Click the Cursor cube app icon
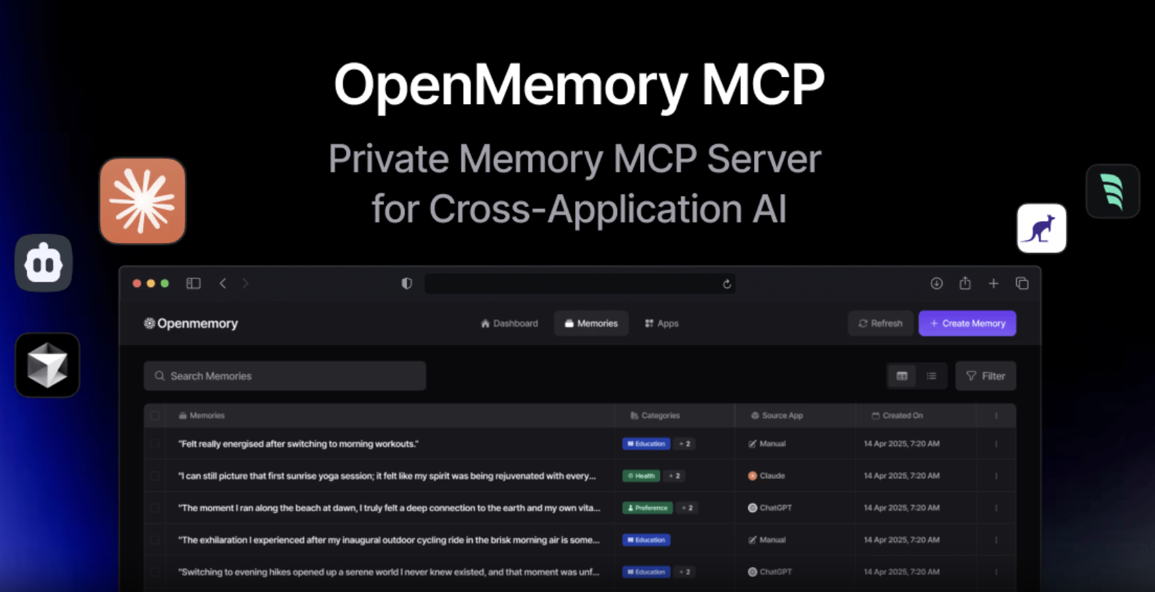The image size is (1155, 592). (47, 365)
